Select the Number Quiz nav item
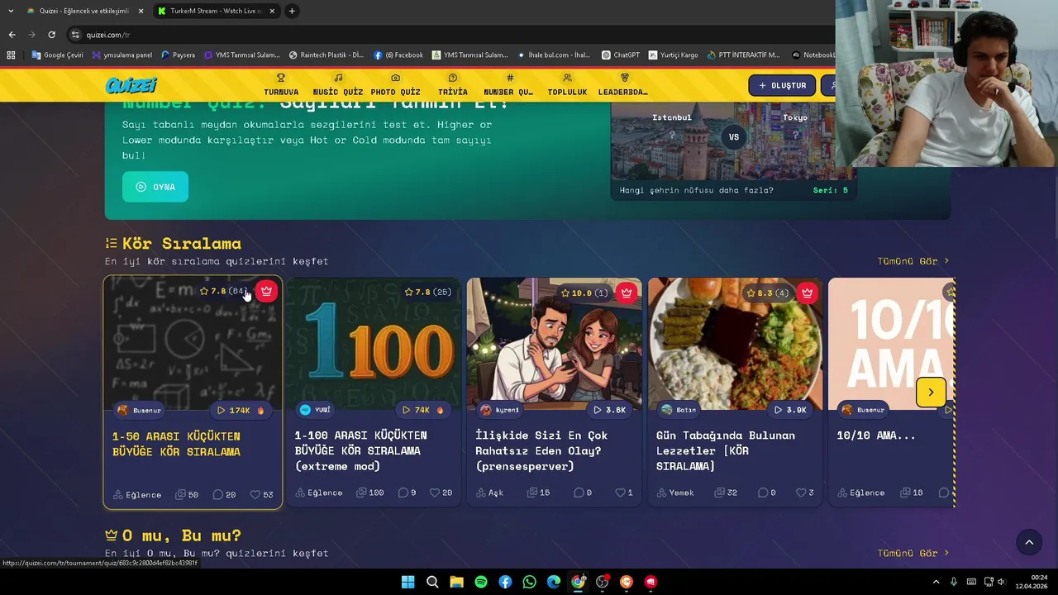Screen dimensions: 1058x595 509,85
